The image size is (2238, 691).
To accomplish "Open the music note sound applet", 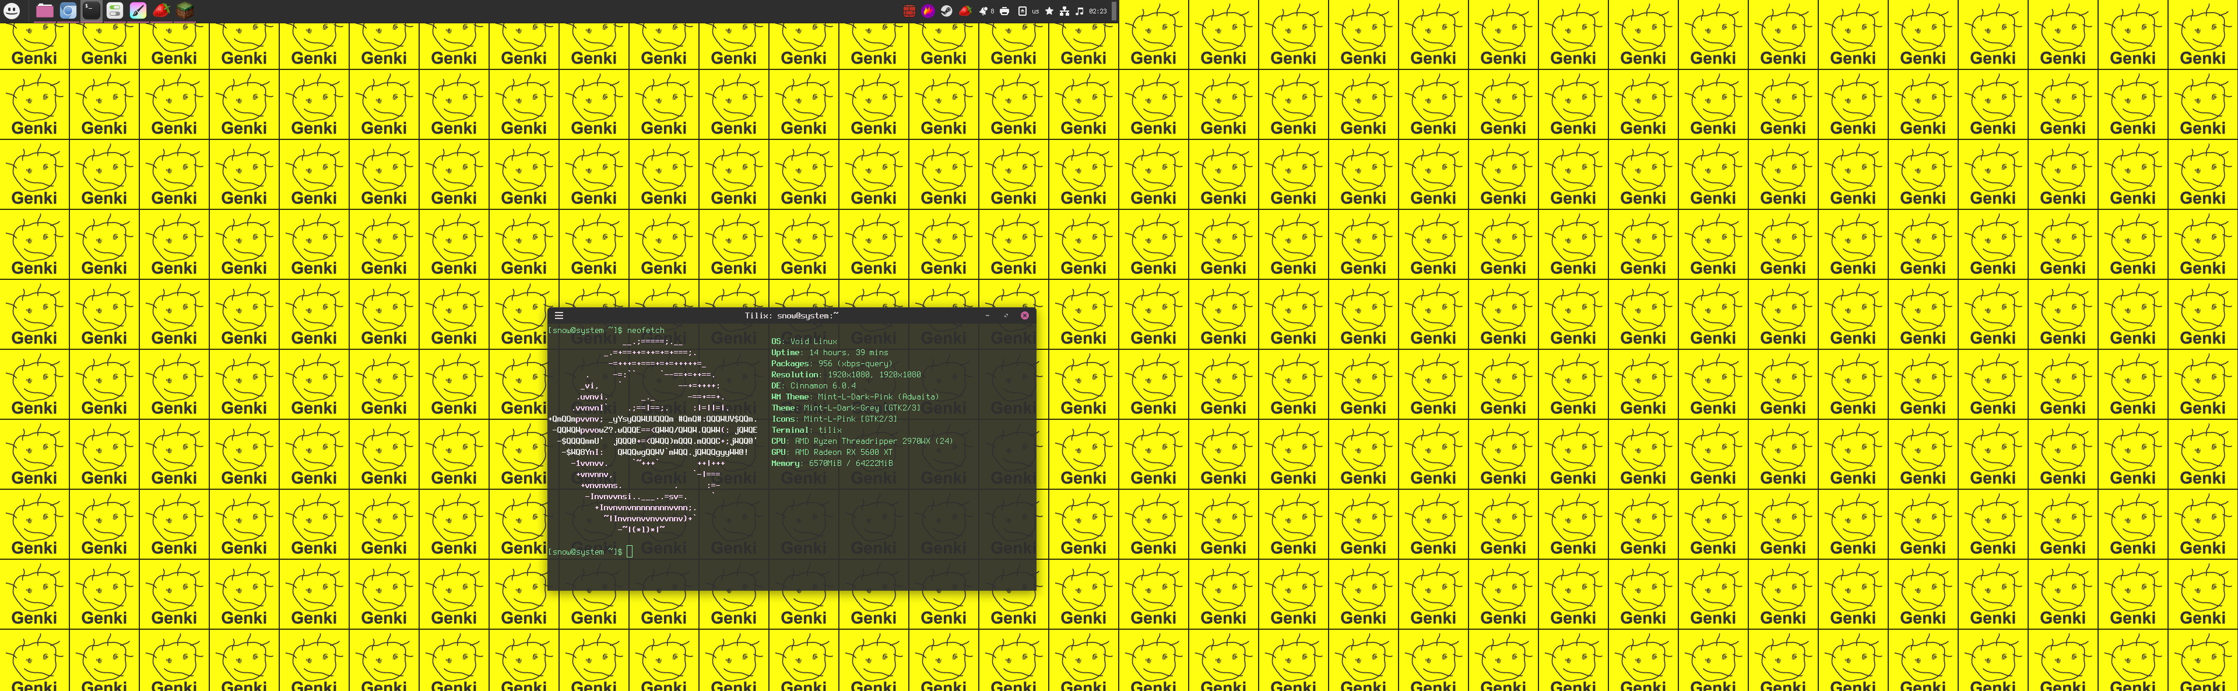I will (x=1079, y=11).
